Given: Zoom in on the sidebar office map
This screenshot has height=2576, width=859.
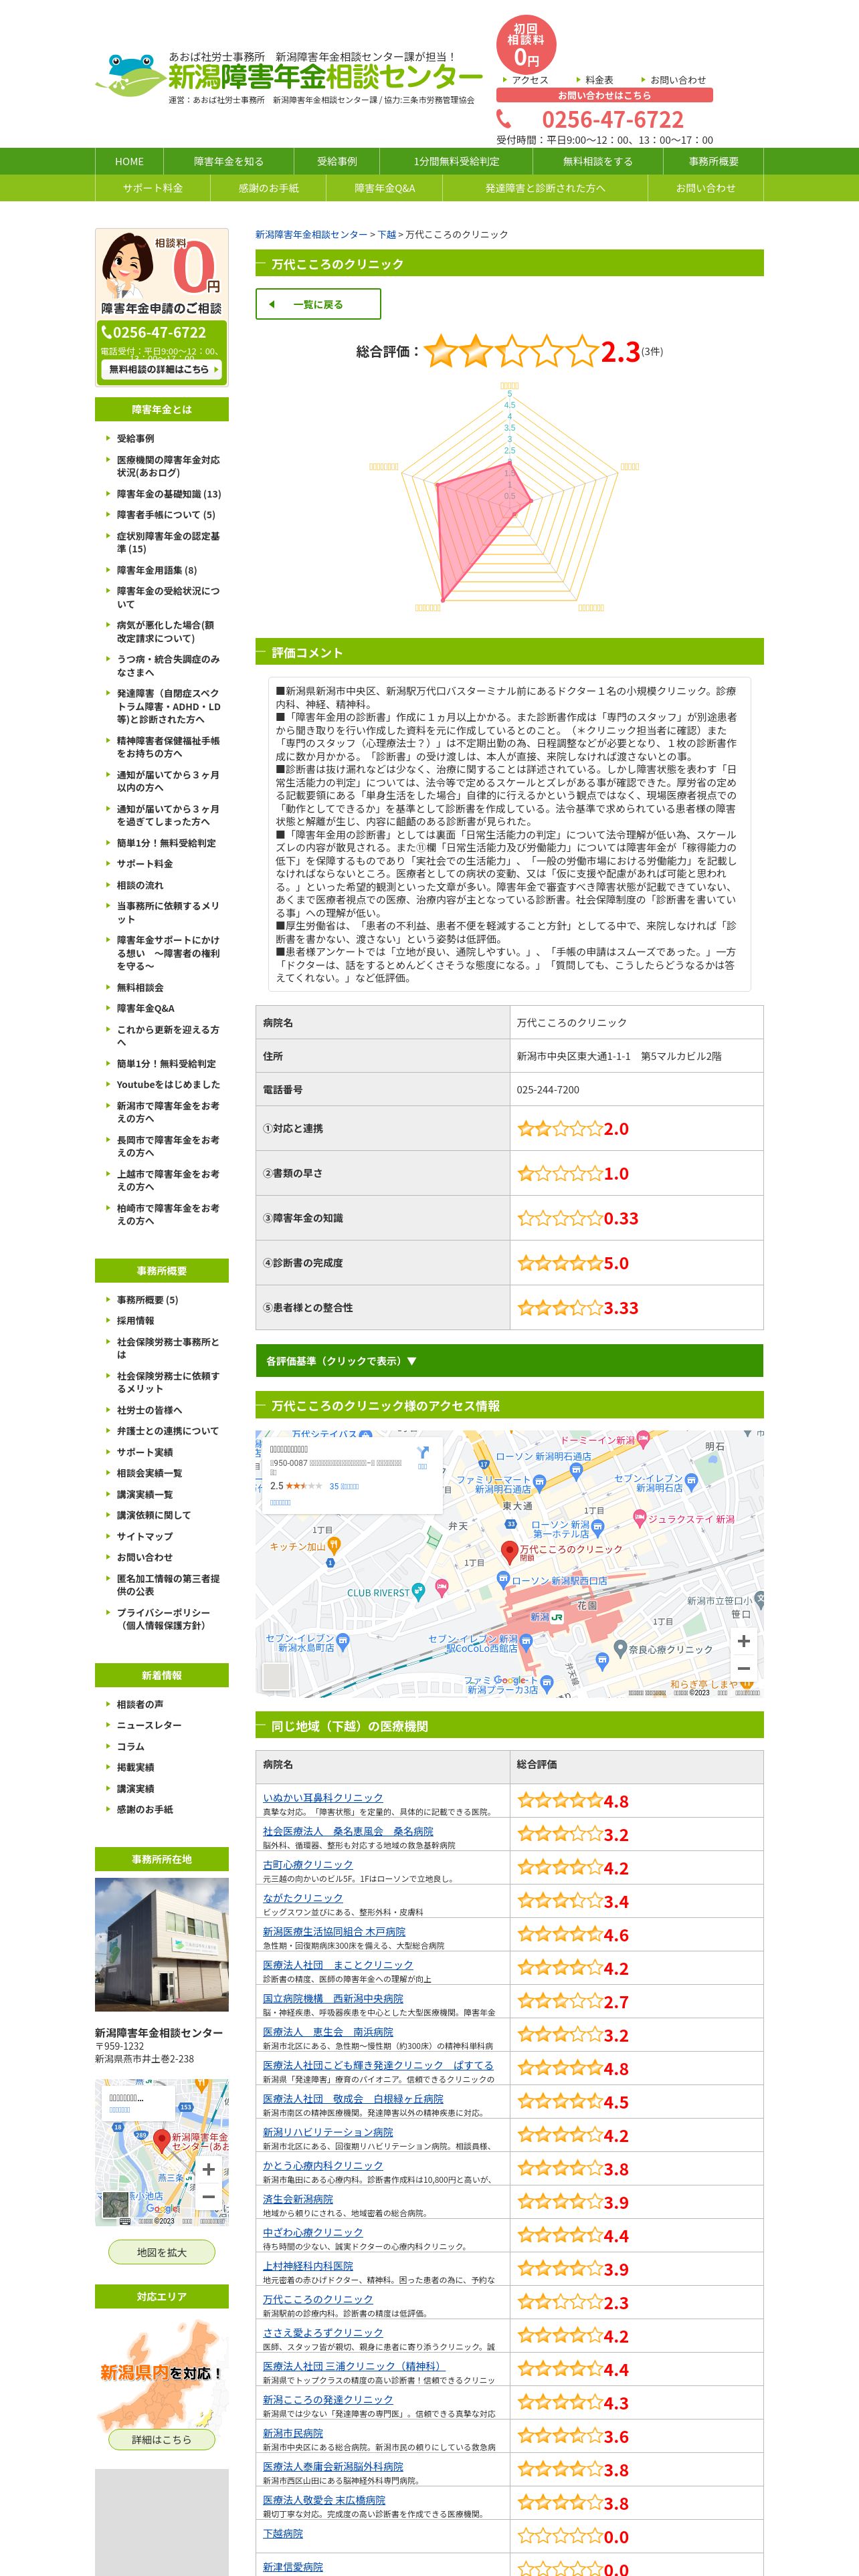Looking at the screenshot, I should point(208,2169).
